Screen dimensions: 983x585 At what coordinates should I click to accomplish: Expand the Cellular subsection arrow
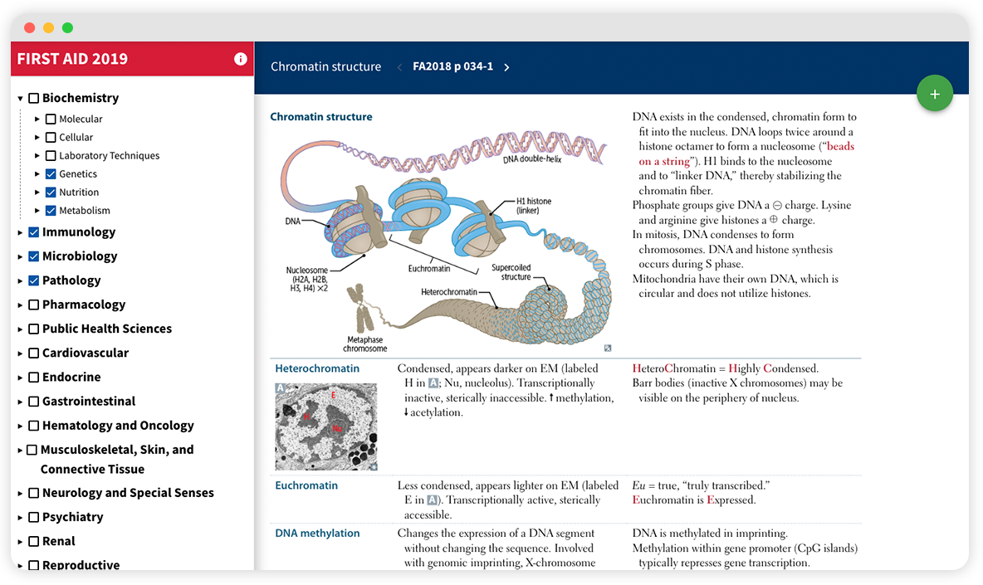pos(37,137)
